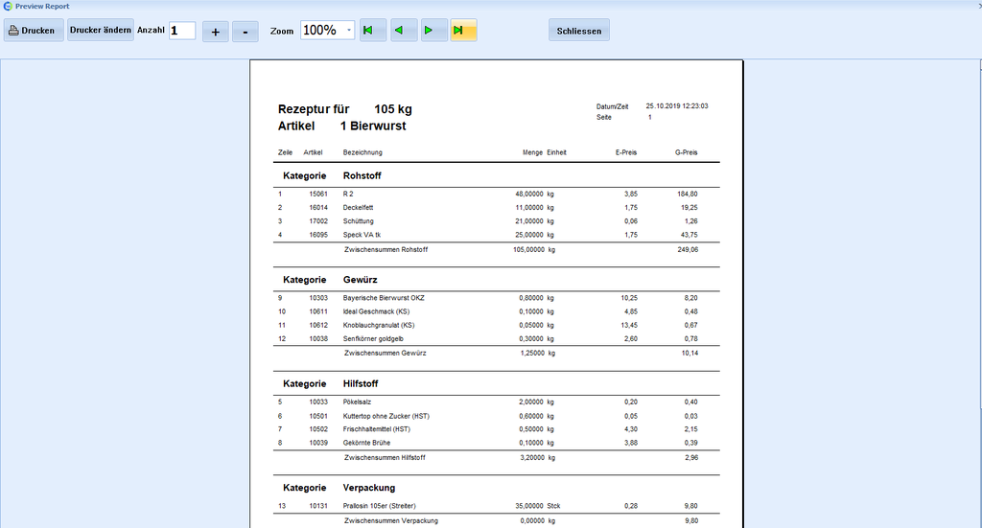
Task: Click article number 15061
Action: (x=318, y=194)
